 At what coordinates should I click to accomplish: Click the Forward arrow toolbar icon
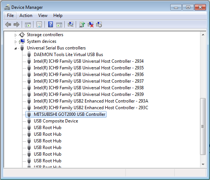click(x=17, y=25)
